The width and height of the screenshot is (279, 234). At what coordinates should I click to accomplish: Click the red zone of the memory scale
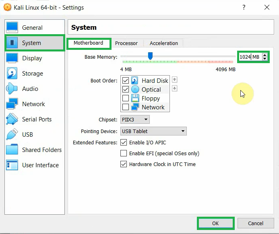[221, 62]
